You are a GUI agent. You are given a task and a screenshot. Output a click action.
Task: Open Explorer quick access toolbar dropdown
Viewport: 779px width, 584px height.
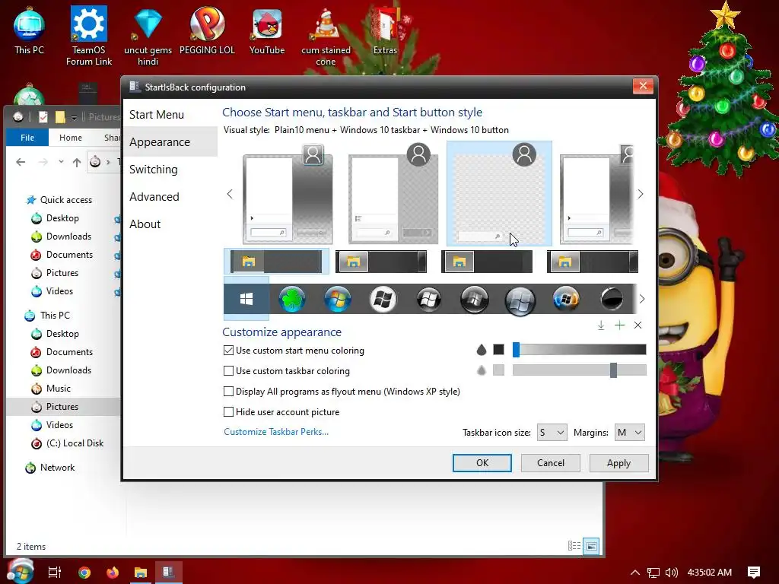[x=74, y=117]
